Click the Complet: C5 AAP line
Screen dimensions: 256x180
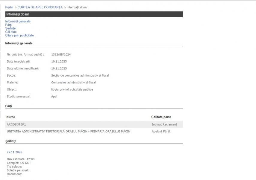pyautogui.click(x=19, y=163)
